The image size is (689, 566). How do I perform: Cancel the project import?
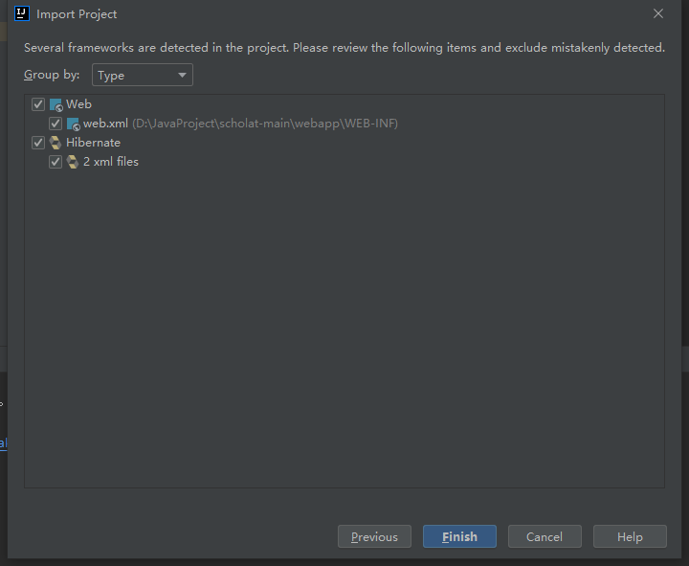click(545, 536)
